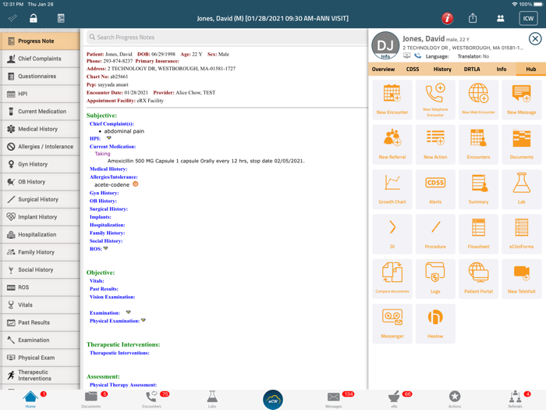Open CDSS Alerts tile
The height and width of the screenshot is (410, 546).
435,189
